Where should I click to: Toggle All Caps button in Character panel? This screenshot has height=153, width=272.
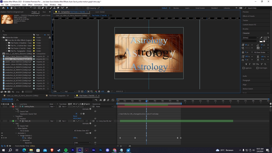click(x=254, y=64)
